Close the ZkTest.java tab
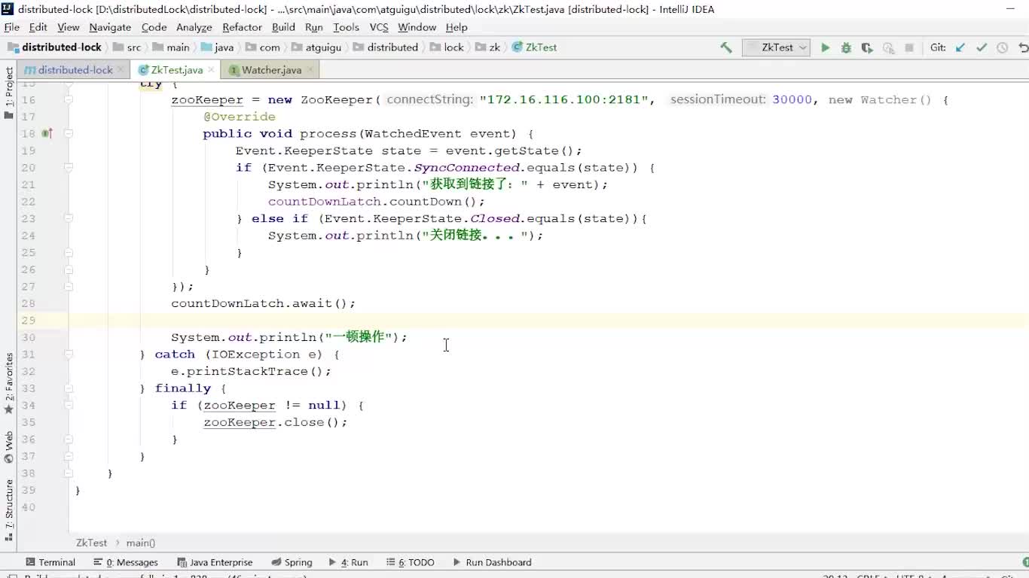1029x578 pixels. pos(212,70)
